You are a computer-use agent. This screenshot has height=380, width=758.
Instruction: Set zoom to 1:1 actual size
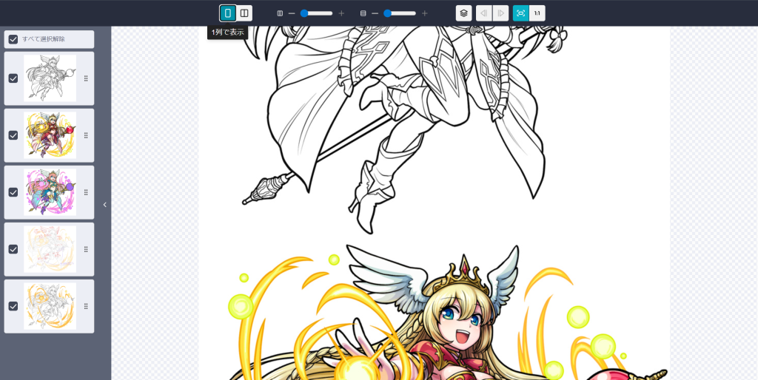click(x=537, y=13)
